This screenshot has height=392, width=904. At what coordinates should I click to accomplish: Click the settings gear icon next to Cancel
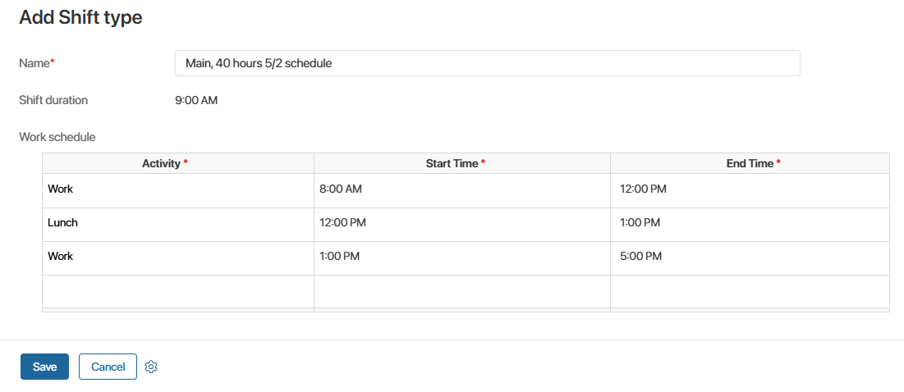(151, 367)
